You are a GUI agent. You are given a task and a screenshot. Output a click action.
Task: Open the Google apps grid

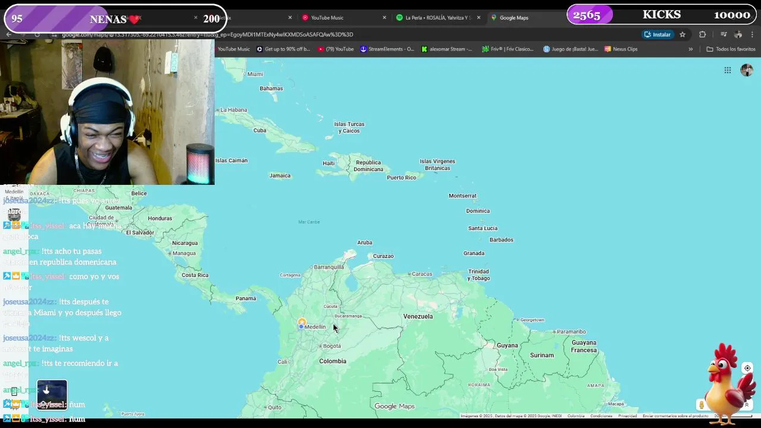727,70
